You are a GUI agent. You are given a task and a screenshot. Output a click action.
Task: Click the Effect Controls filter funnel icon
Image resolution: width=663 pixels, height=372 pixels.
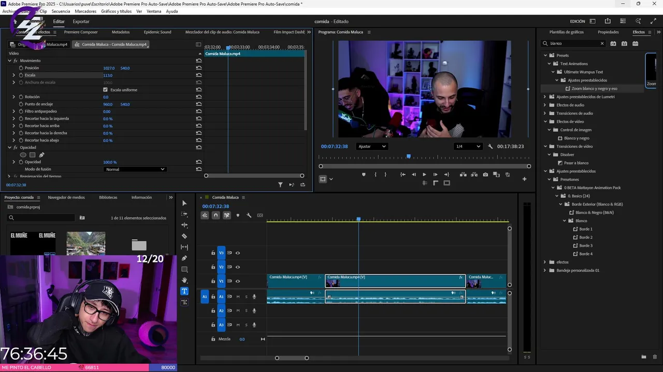point(280,184)
